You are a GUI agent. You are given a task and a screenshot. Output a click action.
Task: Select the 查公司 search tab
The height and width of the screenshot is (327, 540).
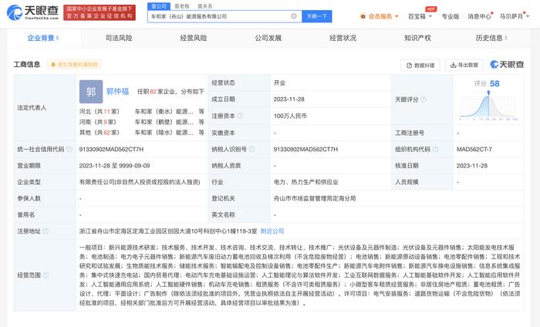(x=159, y=6)
